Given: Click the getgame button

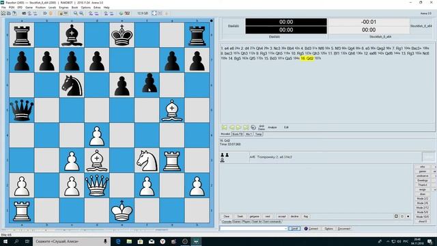Looking at the screenshot, I should coord(254,217).
